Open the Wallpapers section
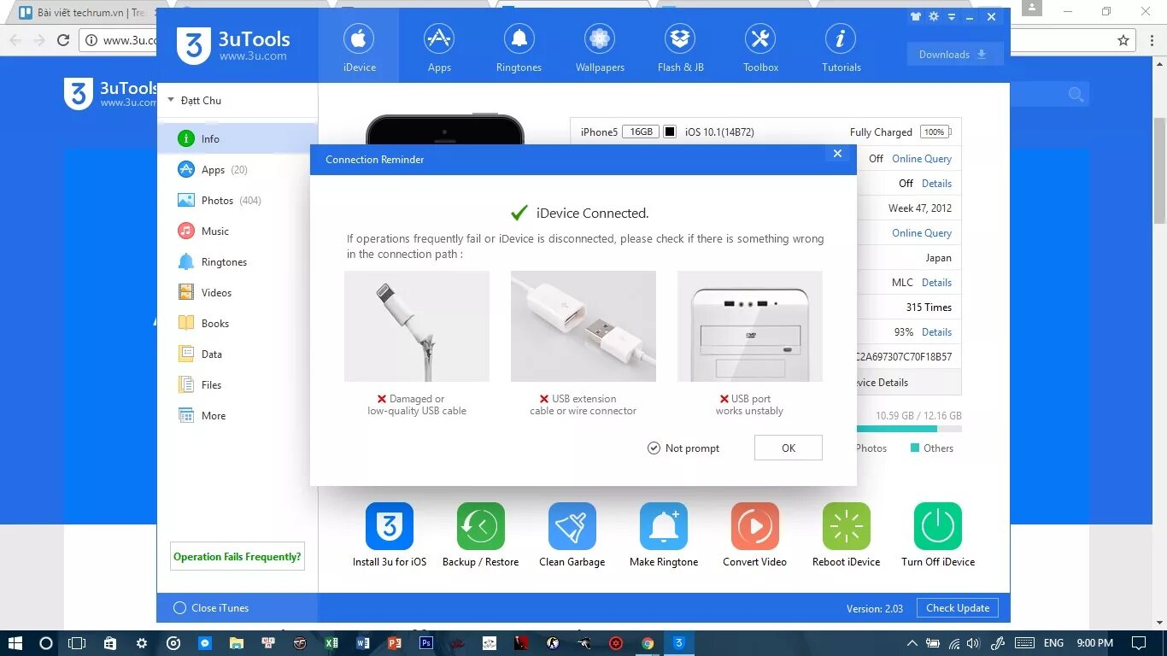 [600, 47]
